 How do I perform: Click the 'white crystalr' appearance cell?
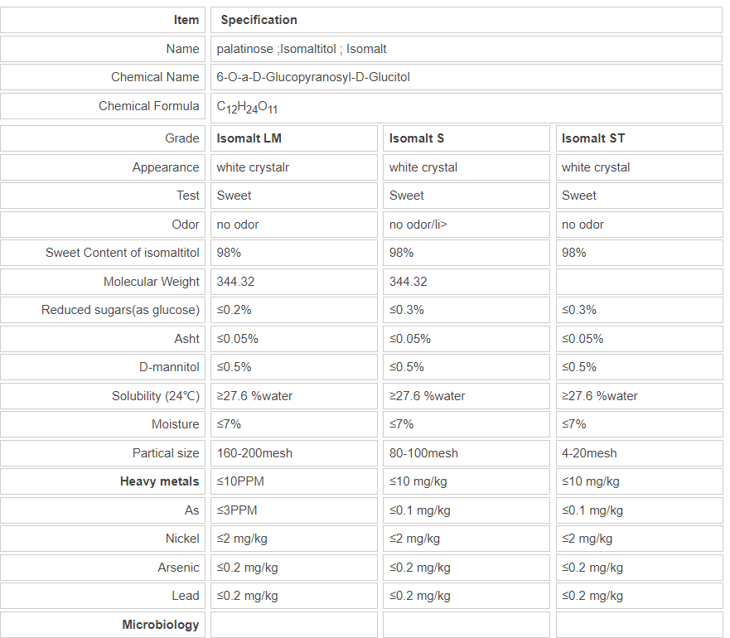(253, 167)
